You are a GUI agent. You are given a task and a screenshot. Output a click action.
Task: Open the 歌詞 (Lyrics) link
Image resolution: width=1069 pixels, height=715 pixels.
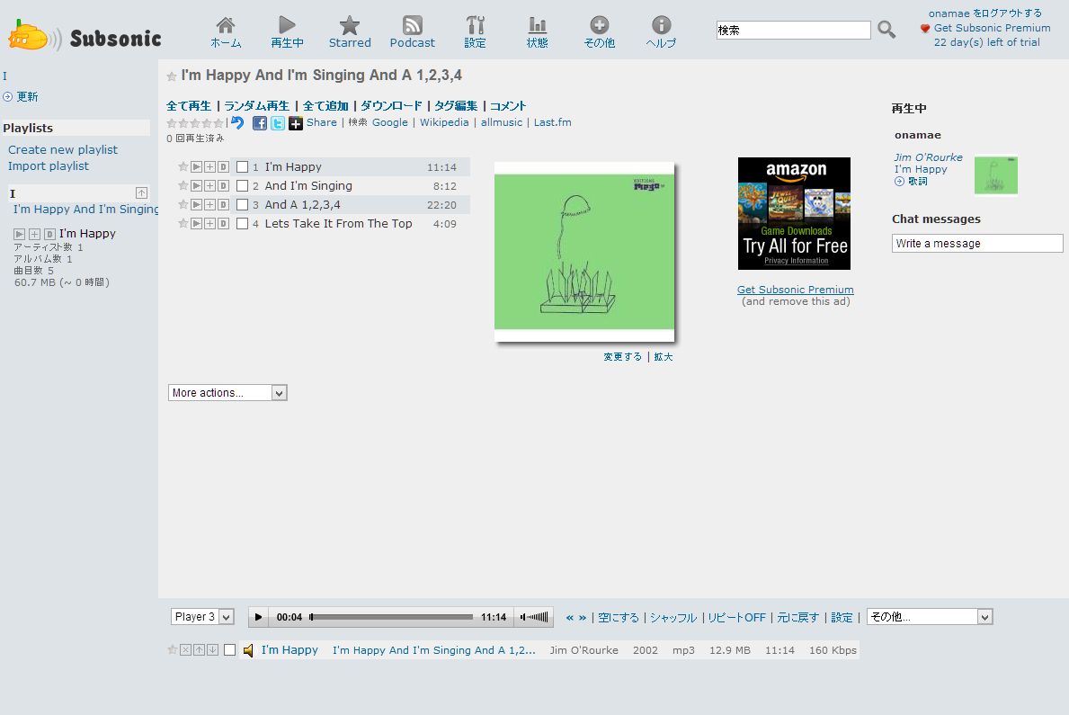pos(918,182)
